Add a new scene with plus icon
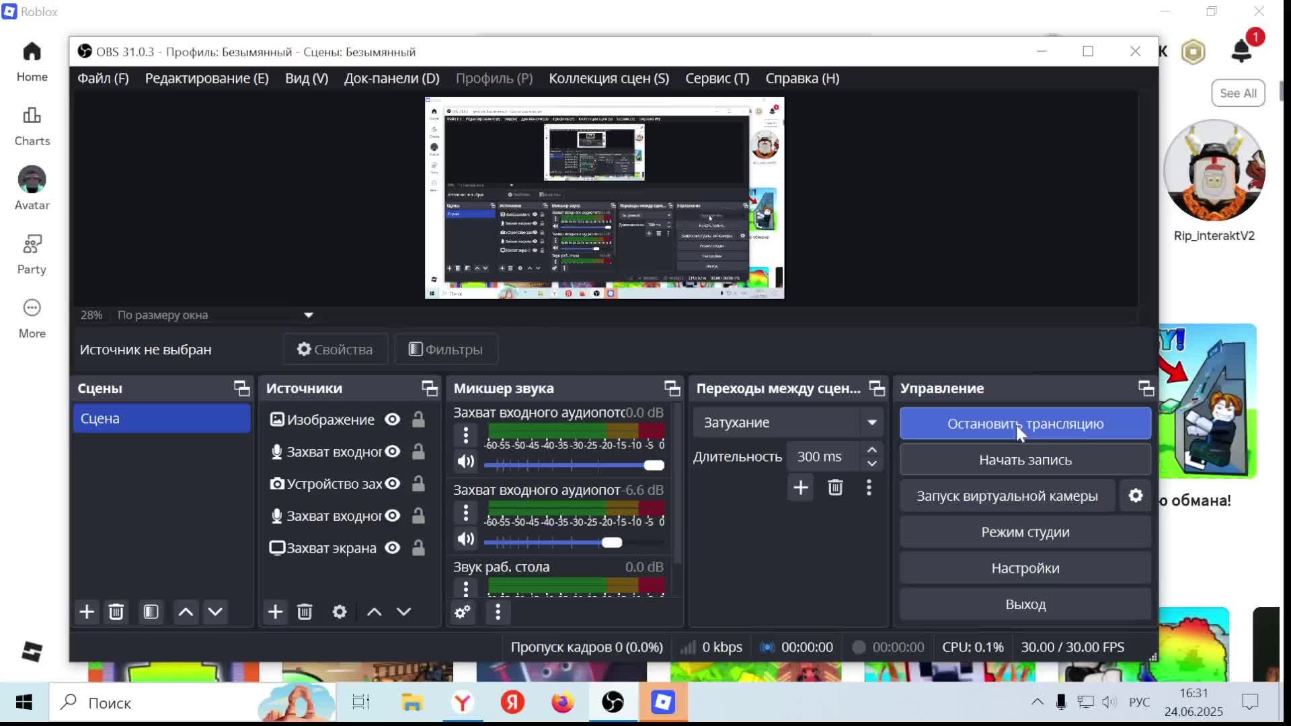This screenshot has width=1291, height=726. 87,612
